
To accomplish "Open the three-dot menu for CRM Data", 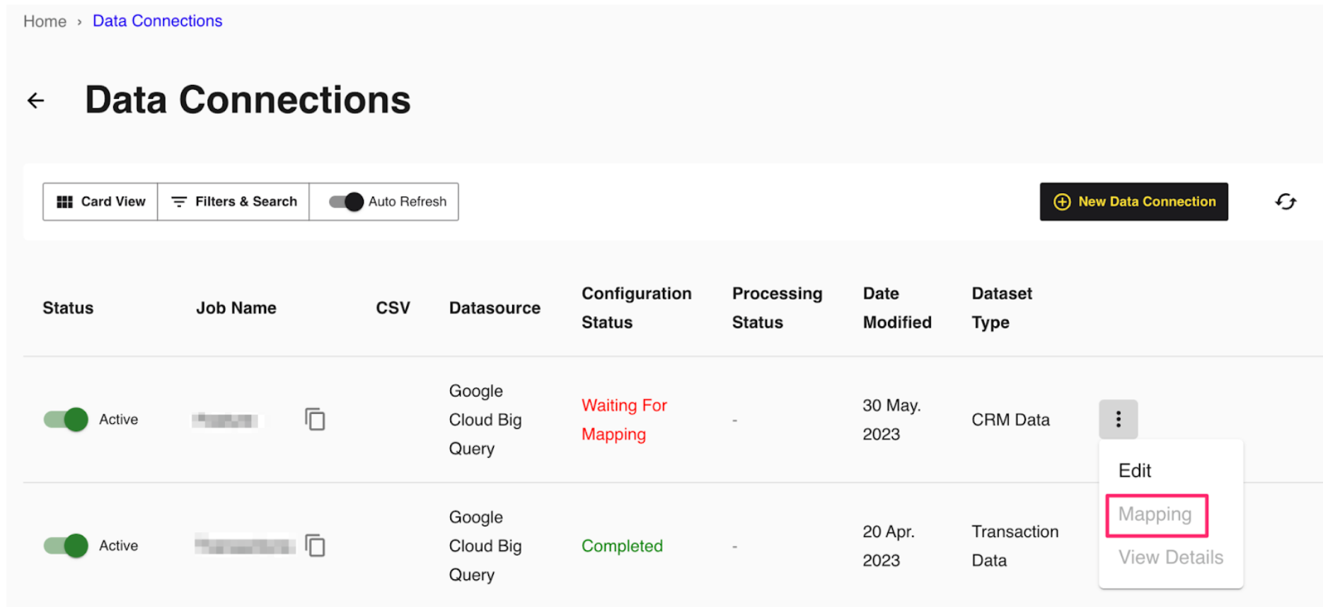I will (1118, 420).
